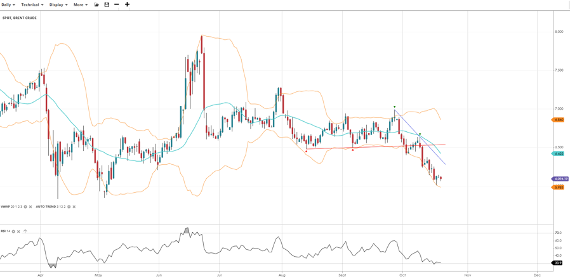The image size is (570, 279).
Task: Select the teal 6.422 price marker
Action: (559, 153)
